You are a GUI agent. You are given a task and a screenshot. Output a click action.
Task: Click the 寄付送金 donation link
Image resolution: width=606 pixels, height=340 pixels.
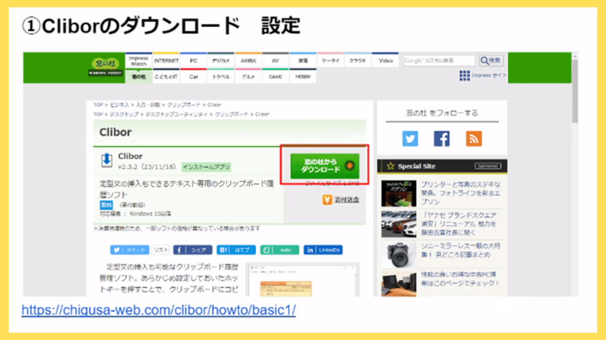pyautogui.click(x=346, y=200)
